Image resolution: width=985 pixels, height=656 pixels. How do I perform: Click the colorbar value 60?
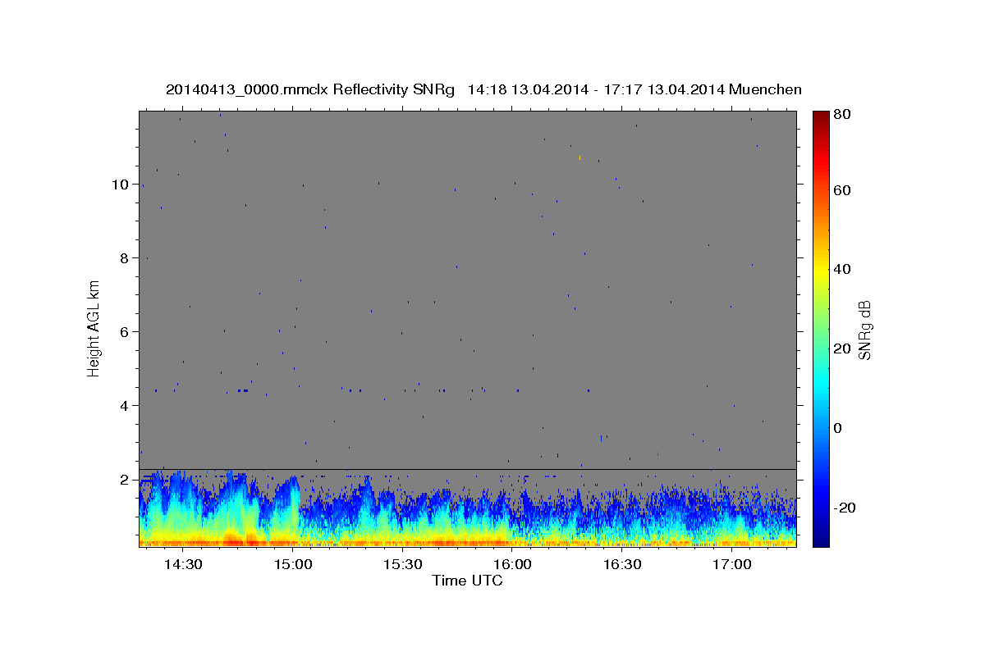tap(844, 190)
